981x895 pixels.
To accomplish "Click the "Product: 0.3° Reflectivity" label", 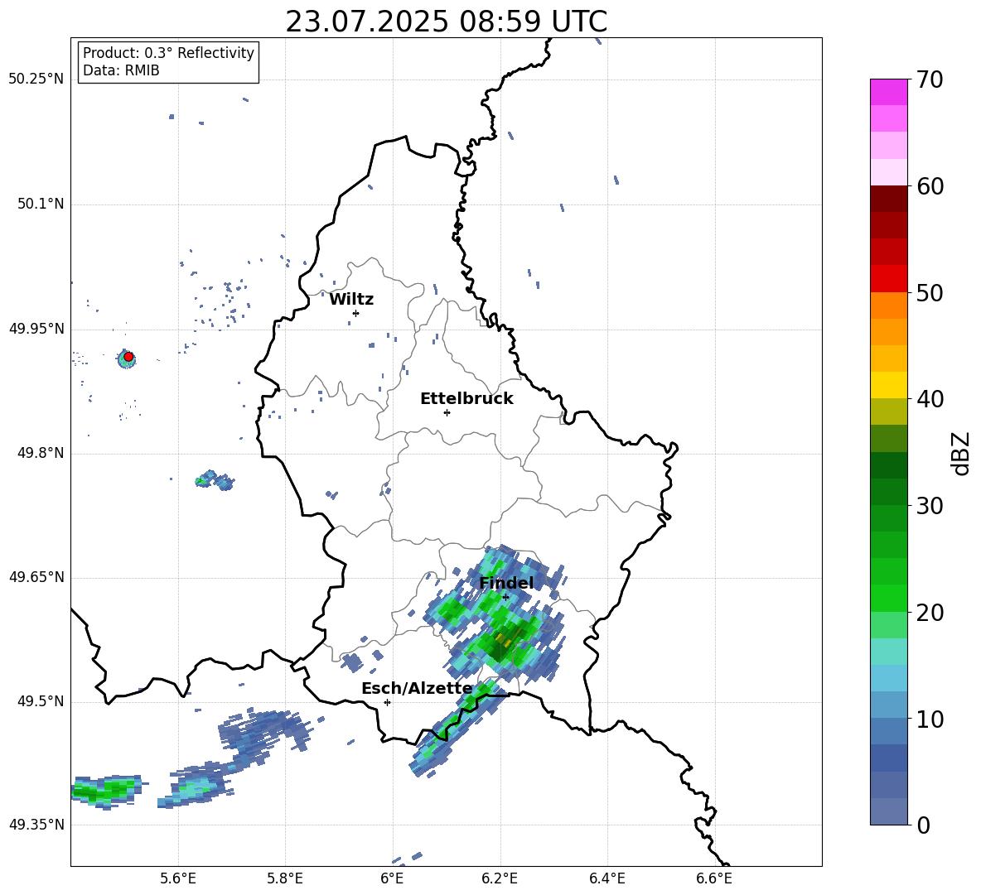I will [168, 52].
